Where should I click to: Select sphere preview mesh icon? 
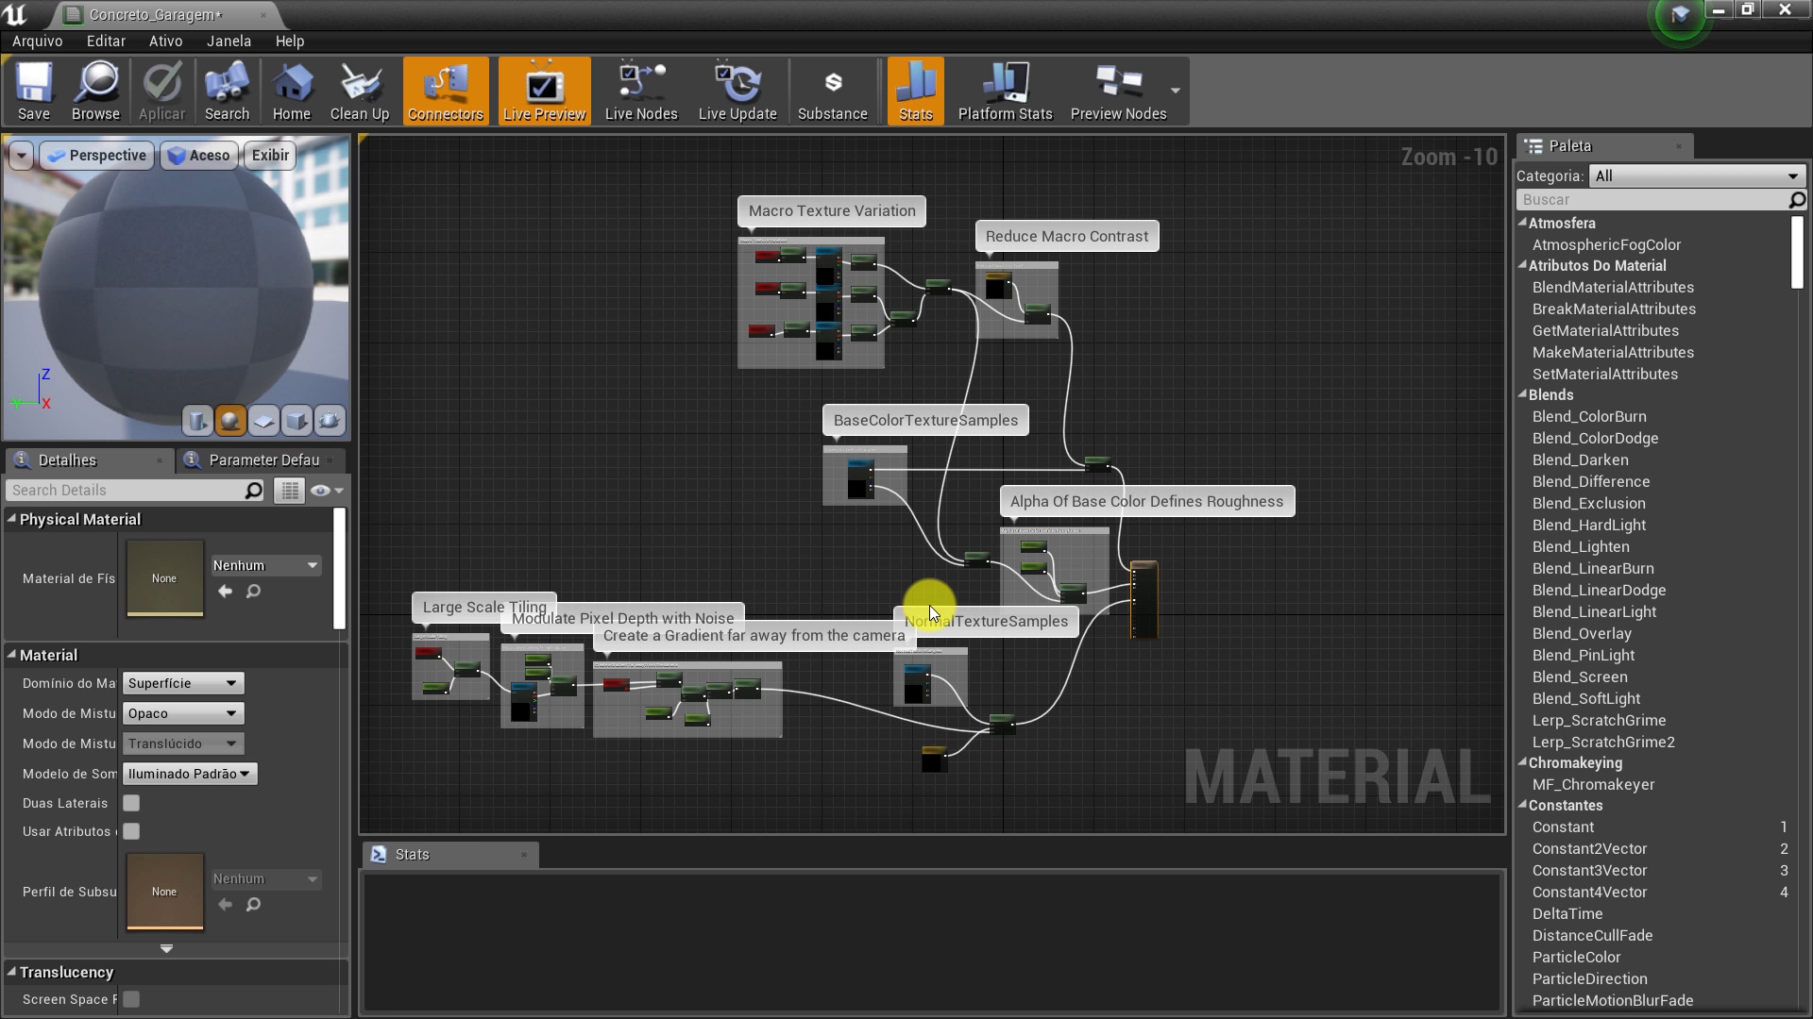pyautogui.click(x=230, y=421)
